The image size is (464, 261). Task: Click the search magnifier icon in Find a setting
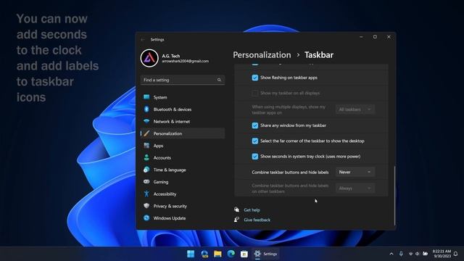pyautogui.click(x=219, y=80)
